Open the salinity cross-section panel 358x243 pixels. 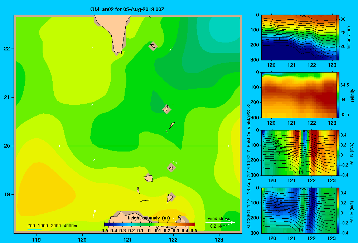(x=299, y=95)
